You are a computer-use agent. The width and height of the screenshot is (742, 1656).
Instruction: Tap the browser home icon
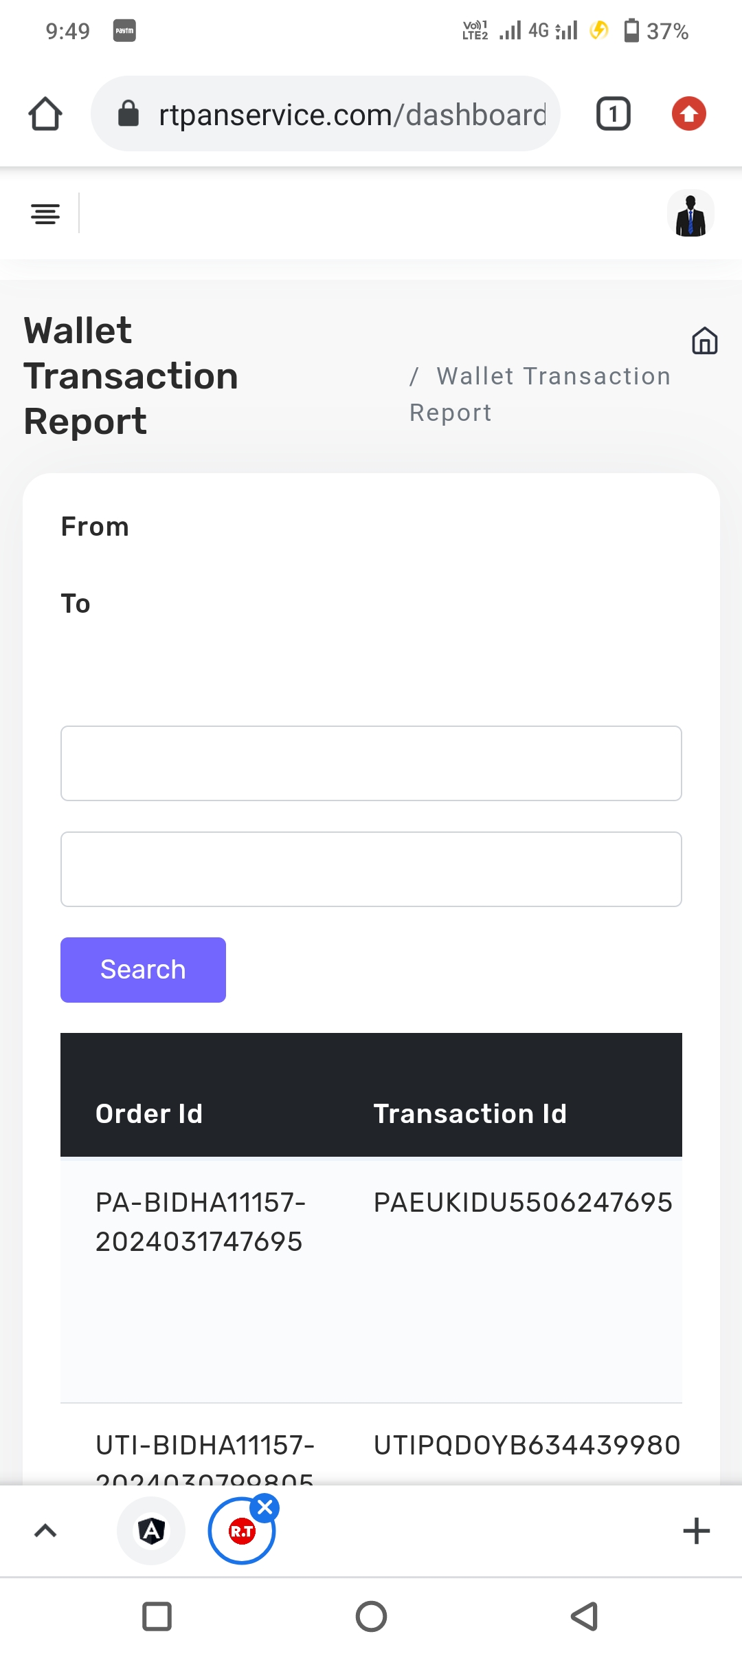[x=45, y=114]
